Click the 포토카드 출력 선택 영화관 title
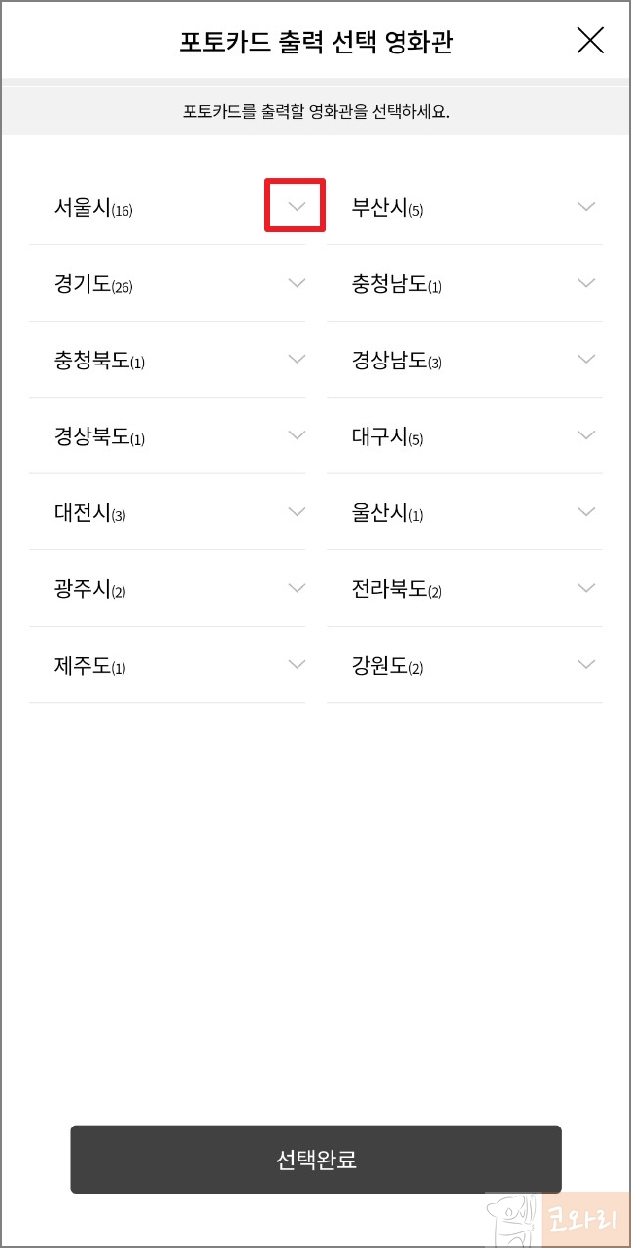The height and width of the screenshot is (1248, 631). [x=315, y=41]
